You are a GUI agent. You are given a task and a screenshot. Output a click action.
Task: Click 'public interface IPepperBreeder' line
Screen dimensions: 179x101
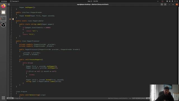[x=29, y=12]
